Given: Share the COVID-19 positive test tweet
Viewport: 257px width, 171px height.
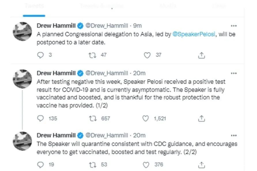Looking at the screenshot, I should click(202, 118).
